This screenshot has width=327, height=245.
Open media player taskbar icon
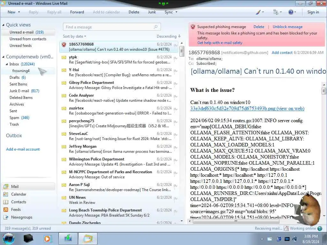(47, 239)
